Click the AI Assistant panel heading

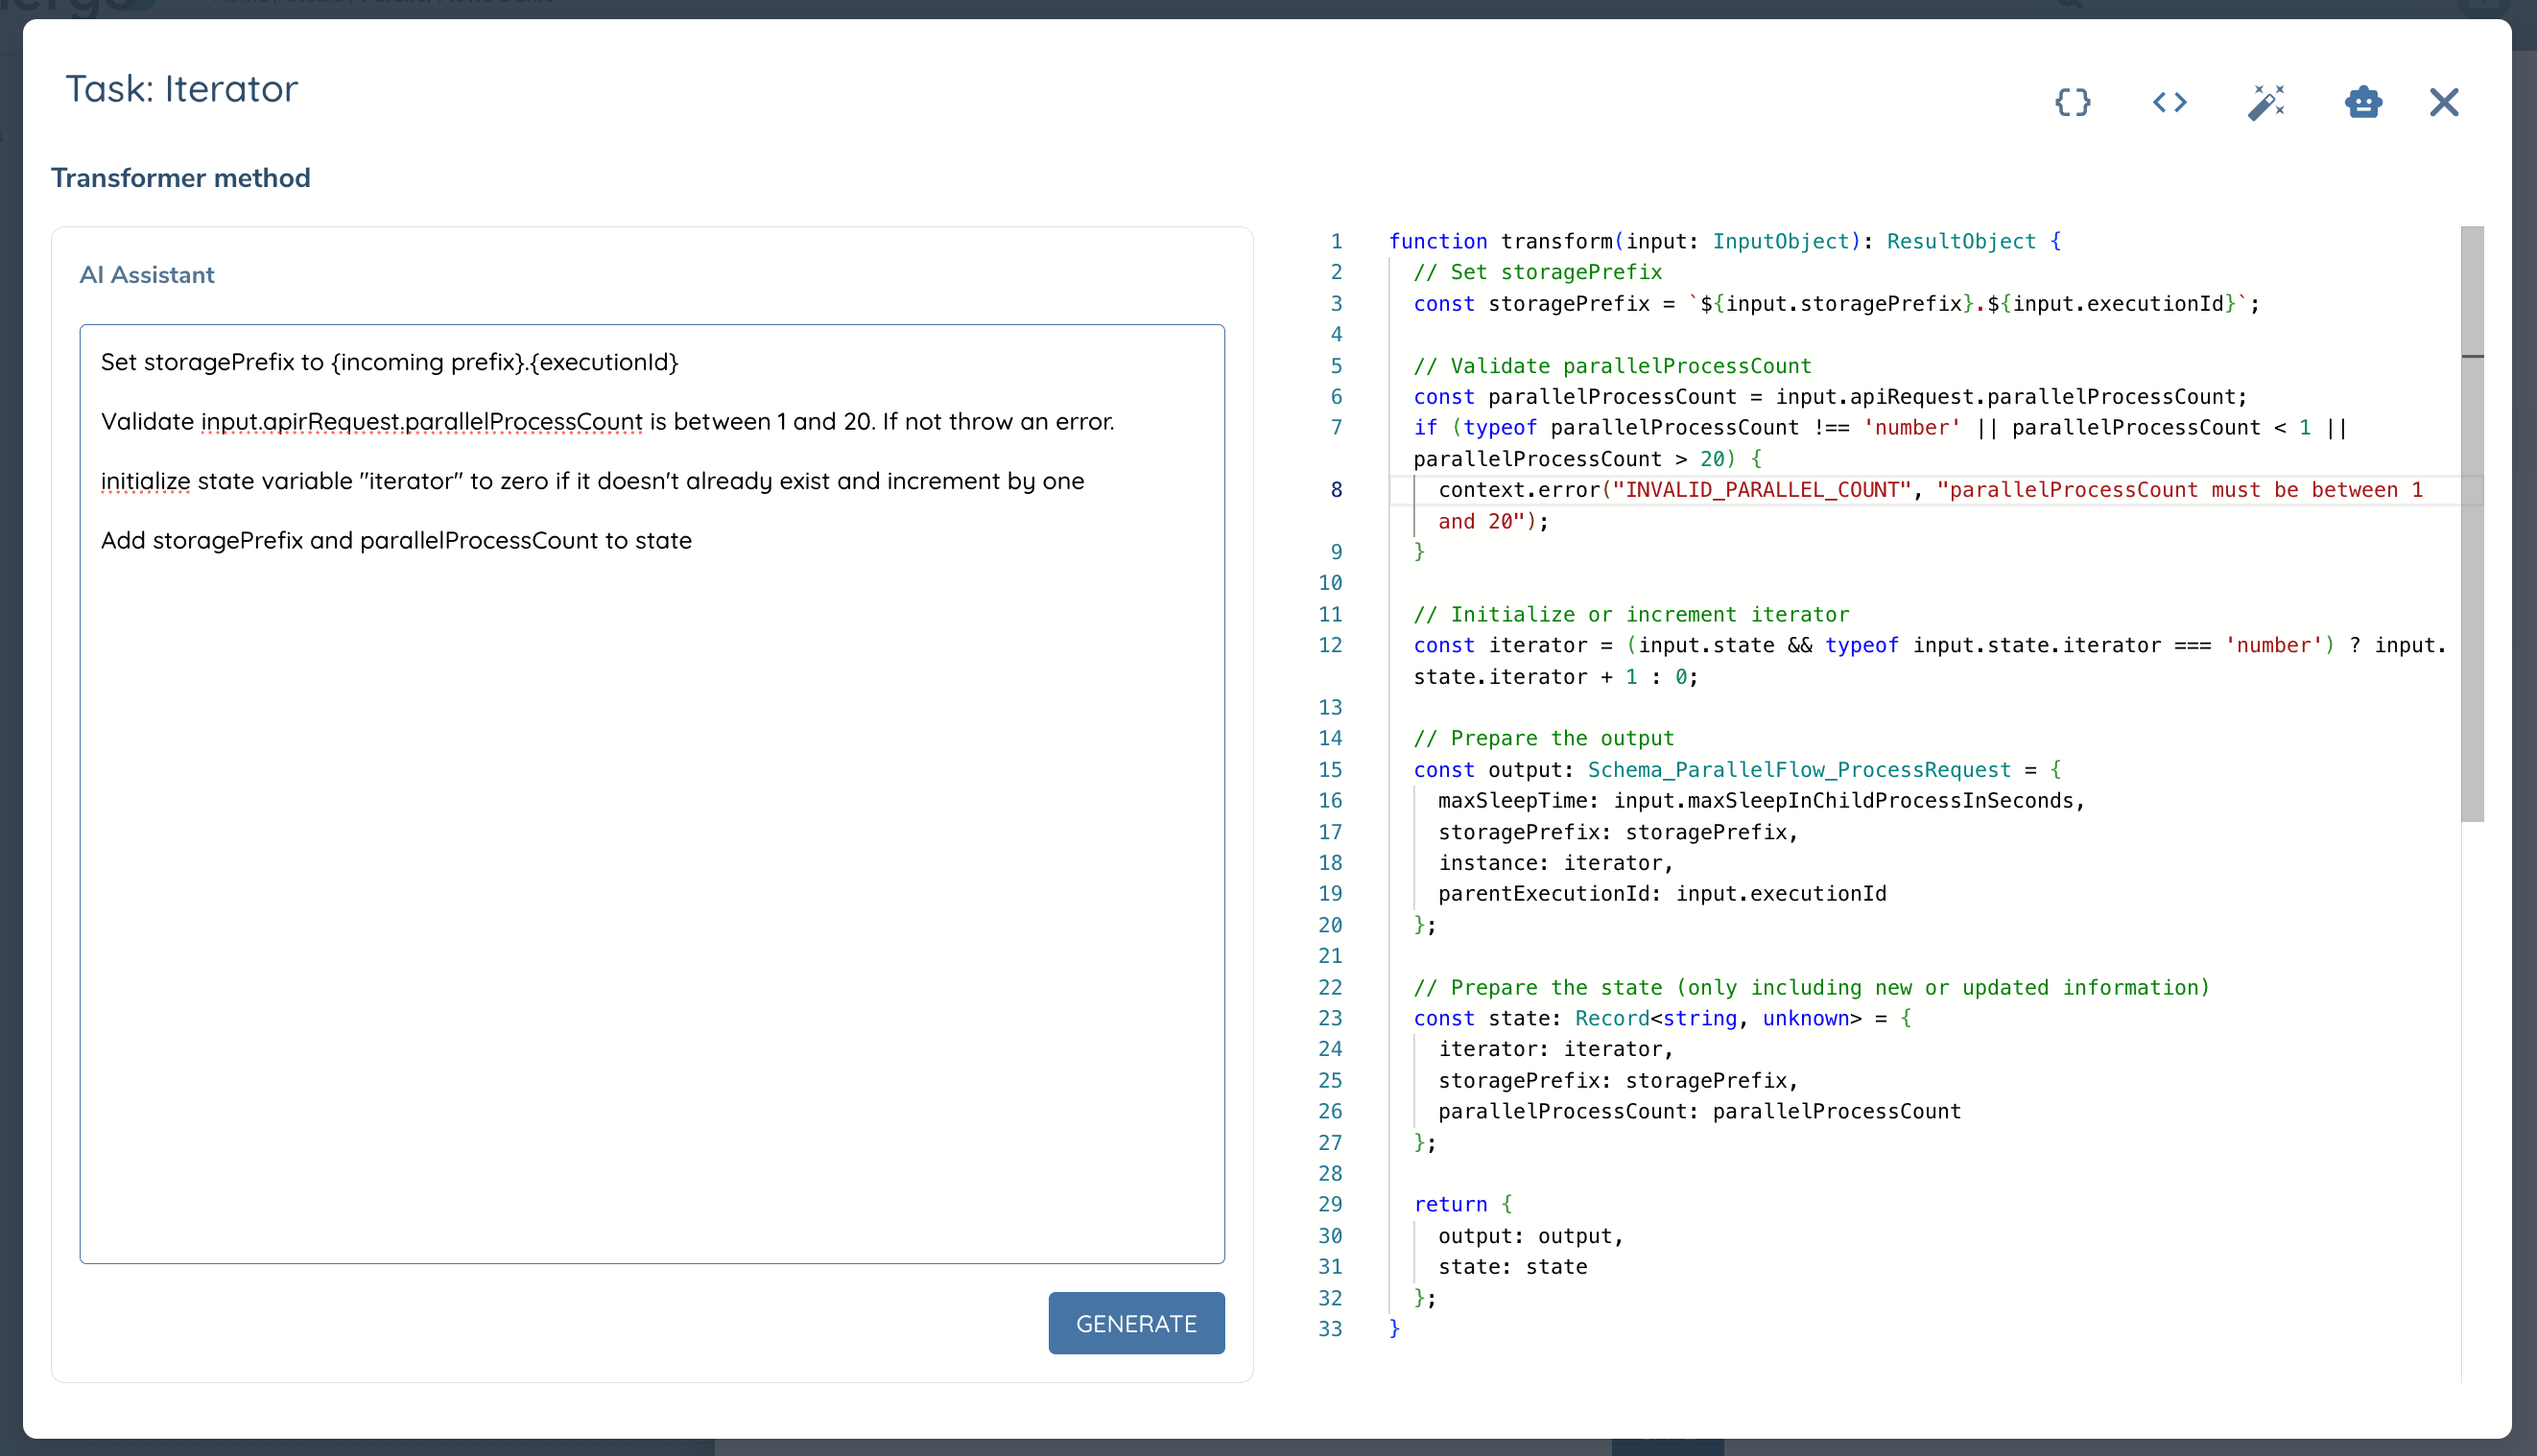coord(147,274)
